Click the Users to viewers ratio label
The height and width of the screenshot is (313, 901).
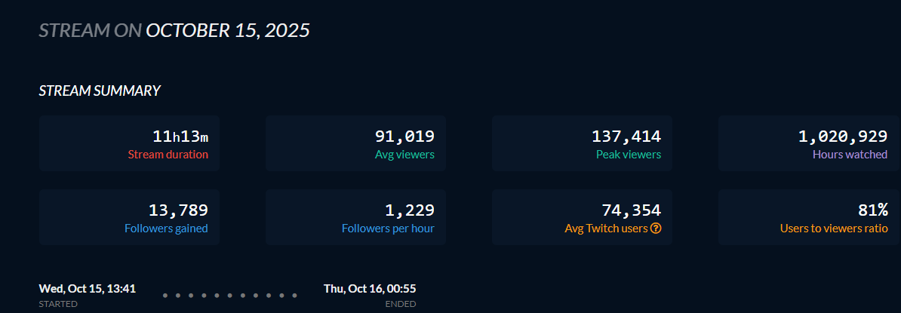(834, 228)
